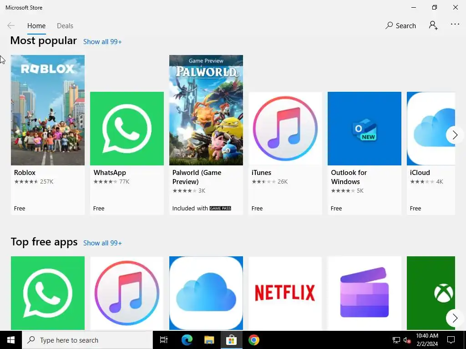Screen dimensions: 466x349
Task: Go back with the back arrow
Action: [11, 25]
